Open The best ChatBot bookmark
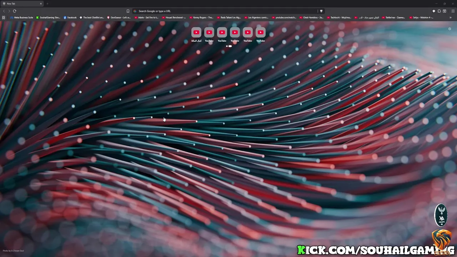Screen dimensions: 457x257 (92, 17)
